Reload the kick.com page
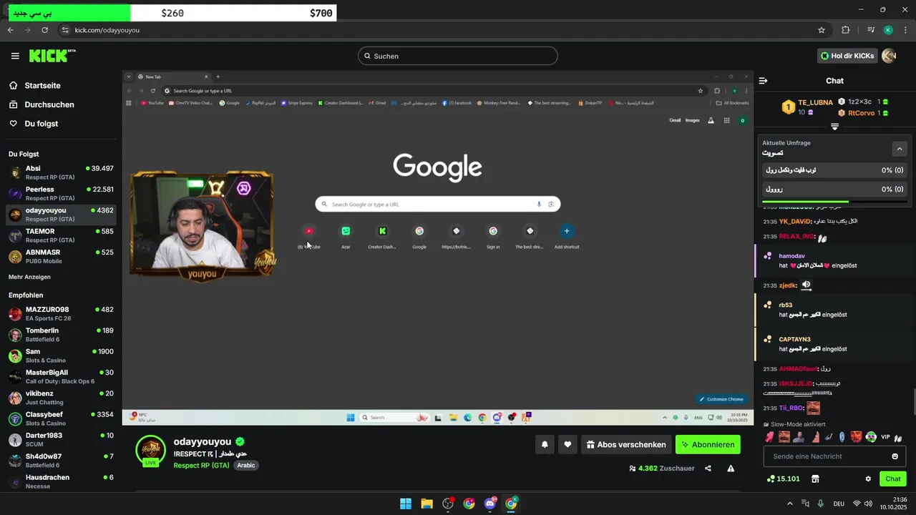This screenshot has height=515, width=916. [44, 30]
